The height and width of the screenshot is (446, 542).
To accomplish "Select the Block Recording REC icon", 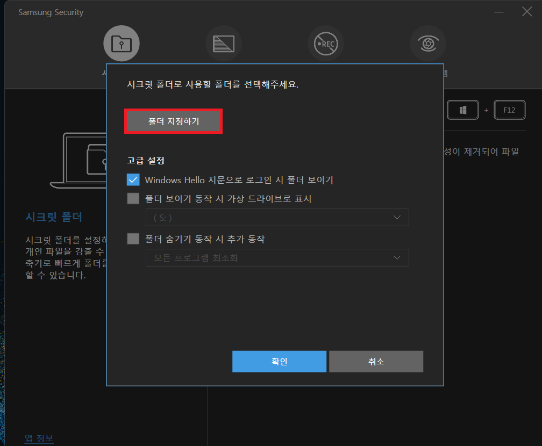I will click(x=326, y=44).
